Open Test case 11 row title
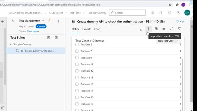 [x=87, y=64]
